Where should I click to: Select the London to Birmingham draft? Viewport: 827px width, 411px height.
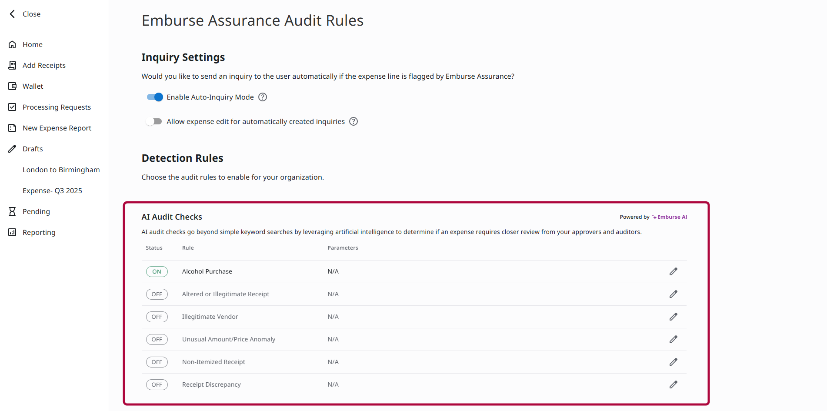pos(61,169)
